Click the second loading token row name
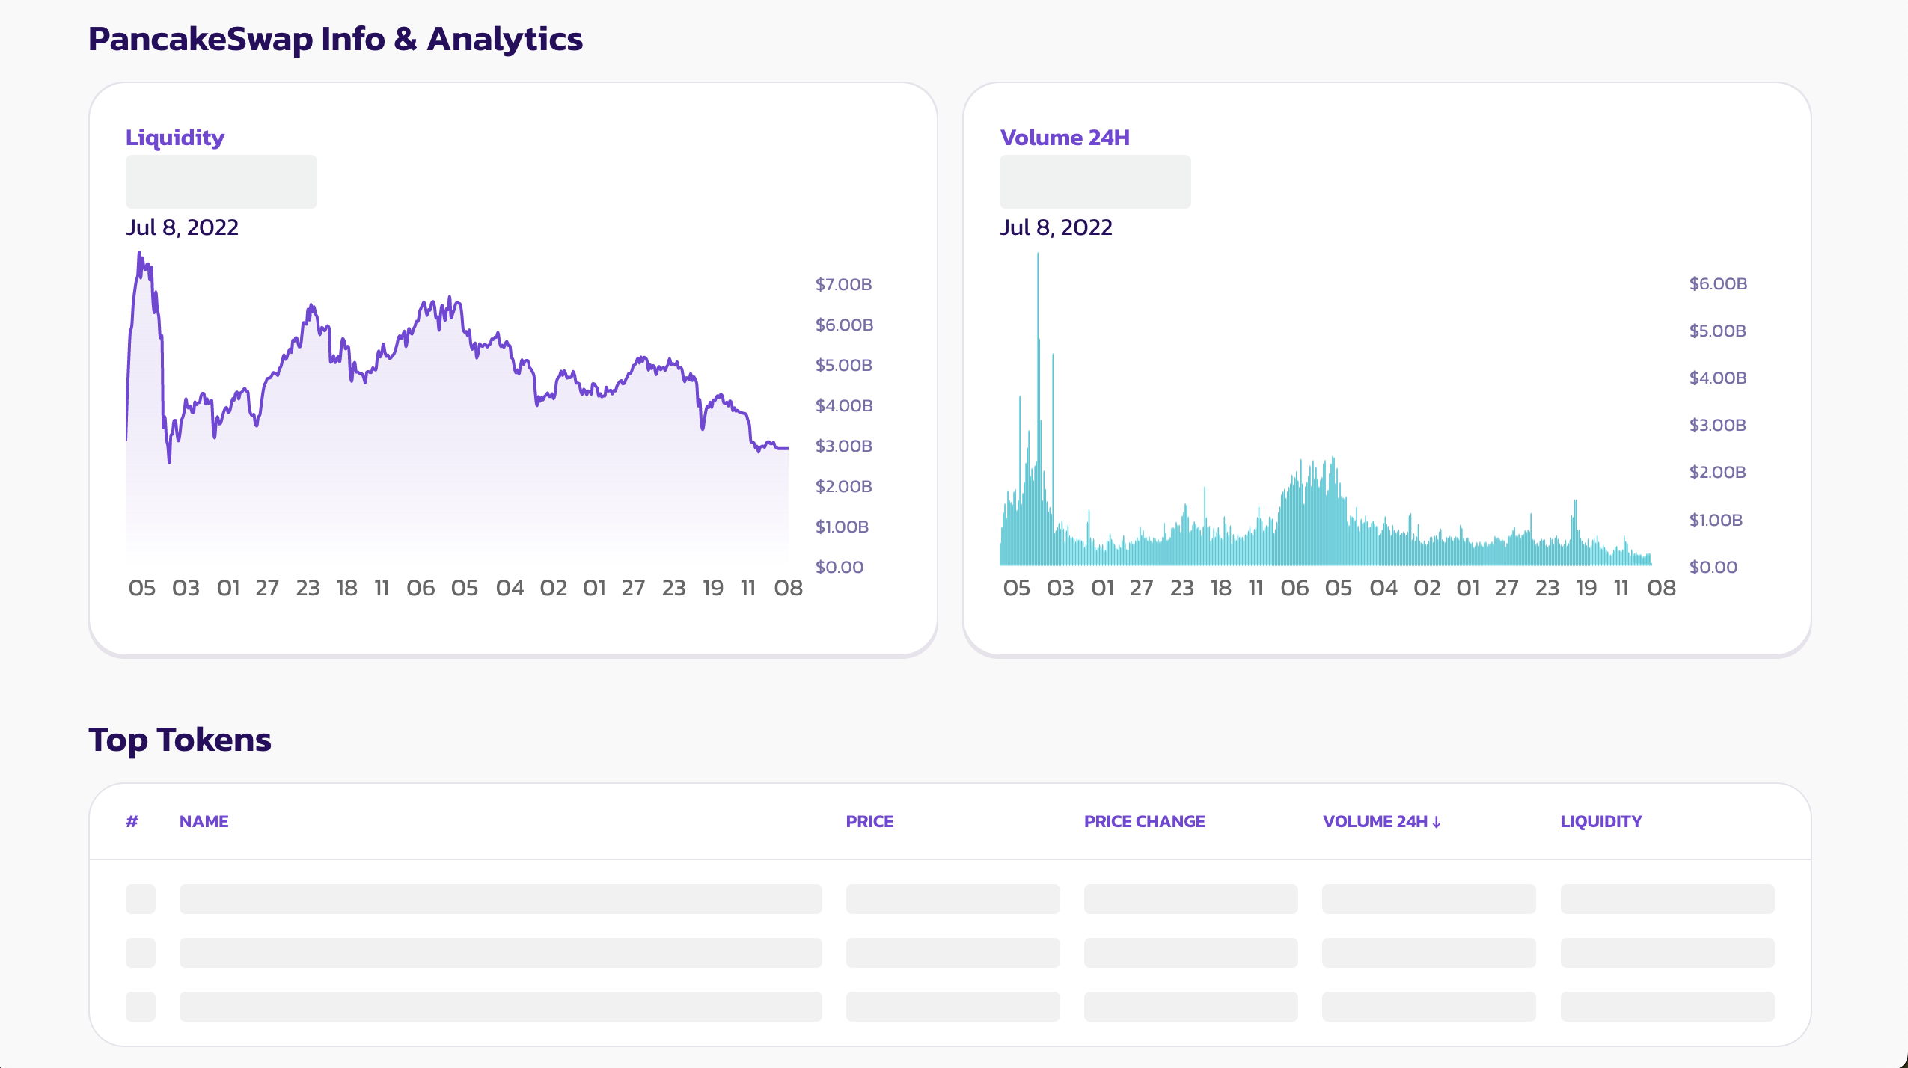Viewport: 1908px width, 1068px height. pos(500,952)
